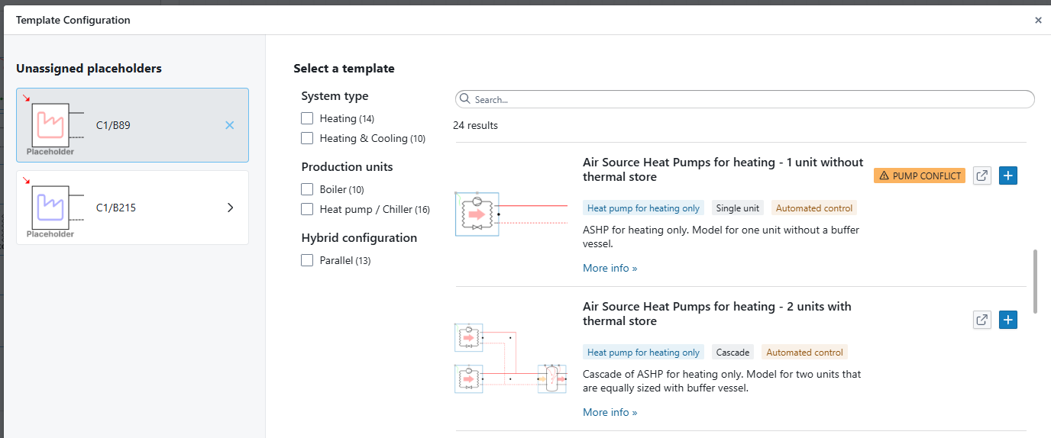Click the PUMP CONFLICT warning badge
1051x438 pixels.
pos(920,176)
